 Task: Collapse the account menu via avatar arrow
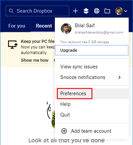[x=126, y=11]
